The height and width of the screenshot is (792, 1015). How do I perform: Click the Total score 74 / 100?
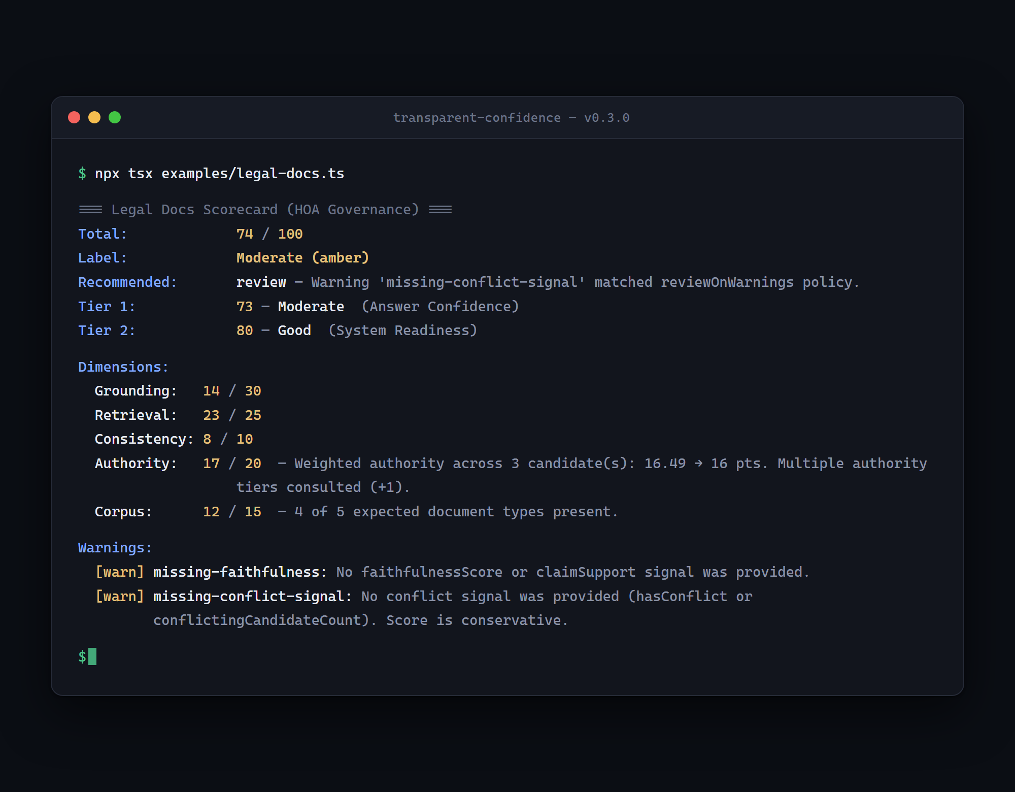[x=269, y=234]
